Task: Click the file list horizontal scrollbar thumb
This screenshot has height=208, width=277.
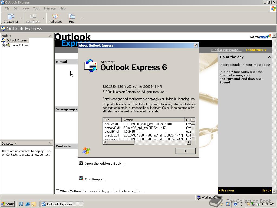Action: (121, 142)
